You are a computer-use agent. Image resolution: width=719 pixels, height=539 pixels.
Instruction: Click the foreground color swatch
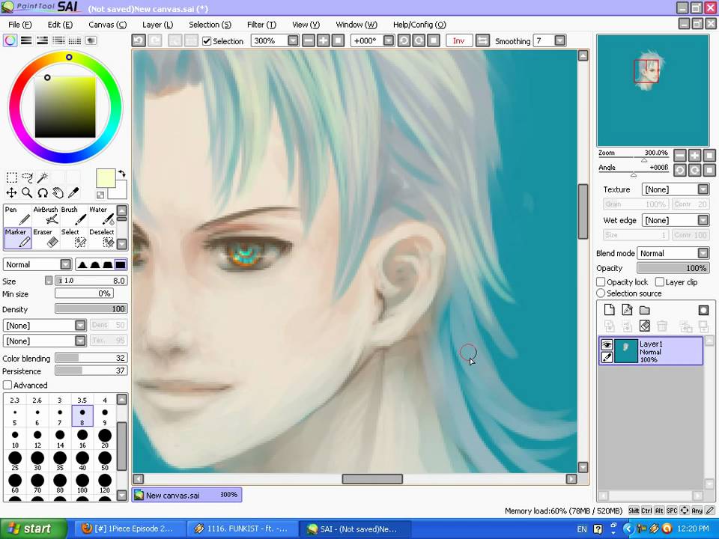pyautogui.click(x=106, y=178)
